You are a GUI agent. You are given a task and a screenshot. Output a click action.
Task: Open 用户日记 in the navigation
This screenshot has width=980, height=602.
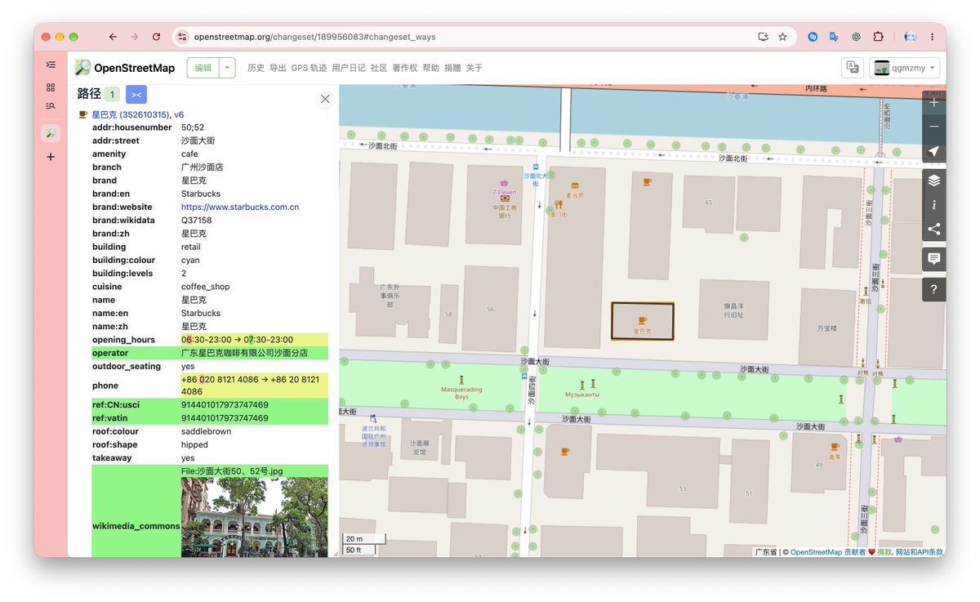349,68
